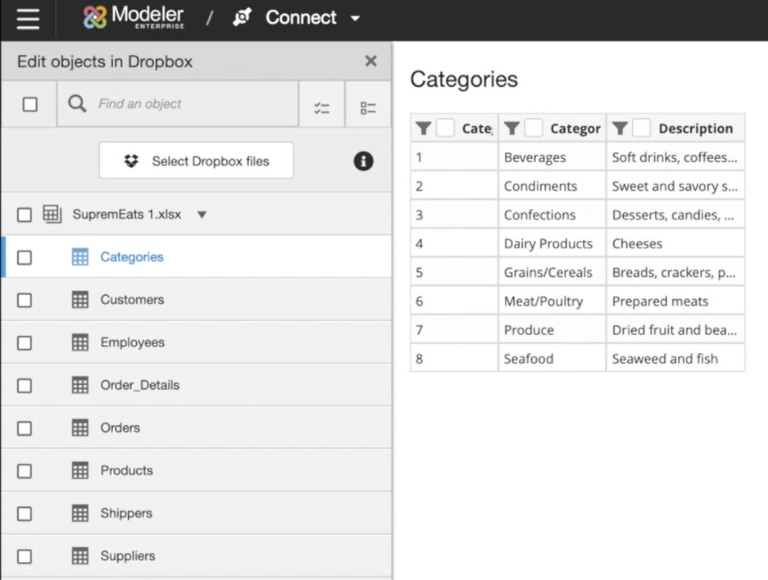Click the list view toggle icon
The width and height of the screenshot is (768, 580).
coord(368,107)
